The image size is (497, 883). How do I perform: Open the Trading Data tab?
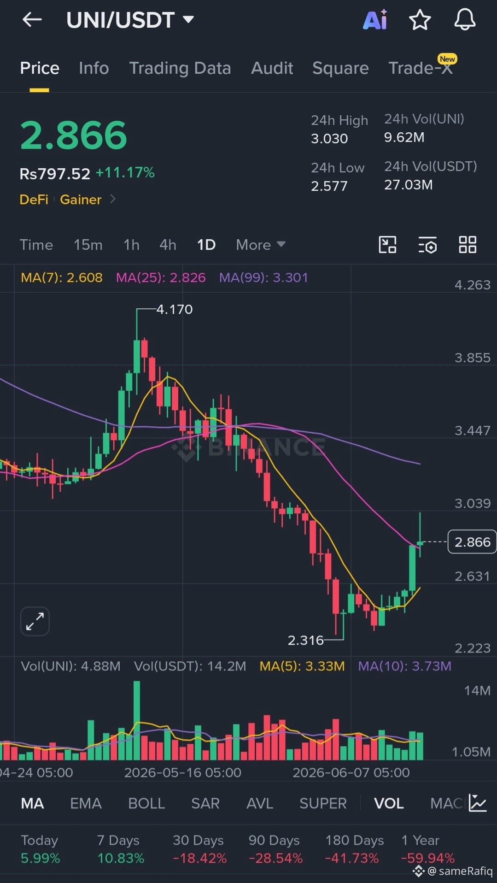tap(180, 68)
